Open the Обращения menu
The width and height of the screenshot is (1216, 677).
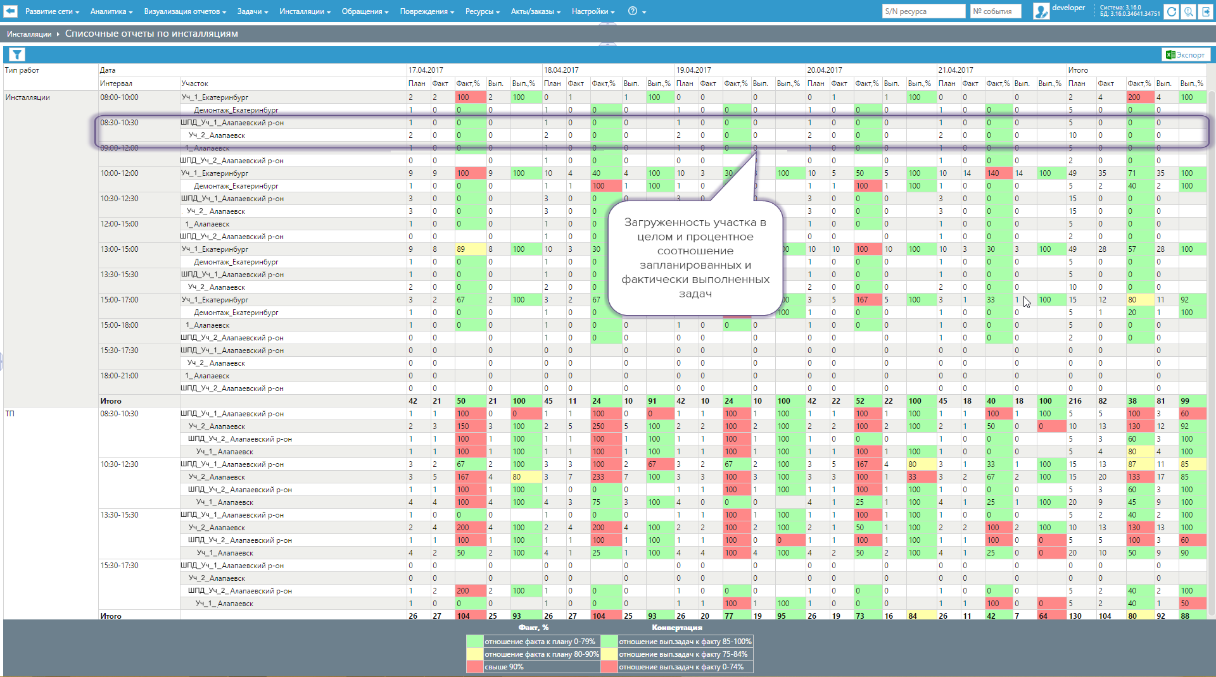(x=365, y=11)
